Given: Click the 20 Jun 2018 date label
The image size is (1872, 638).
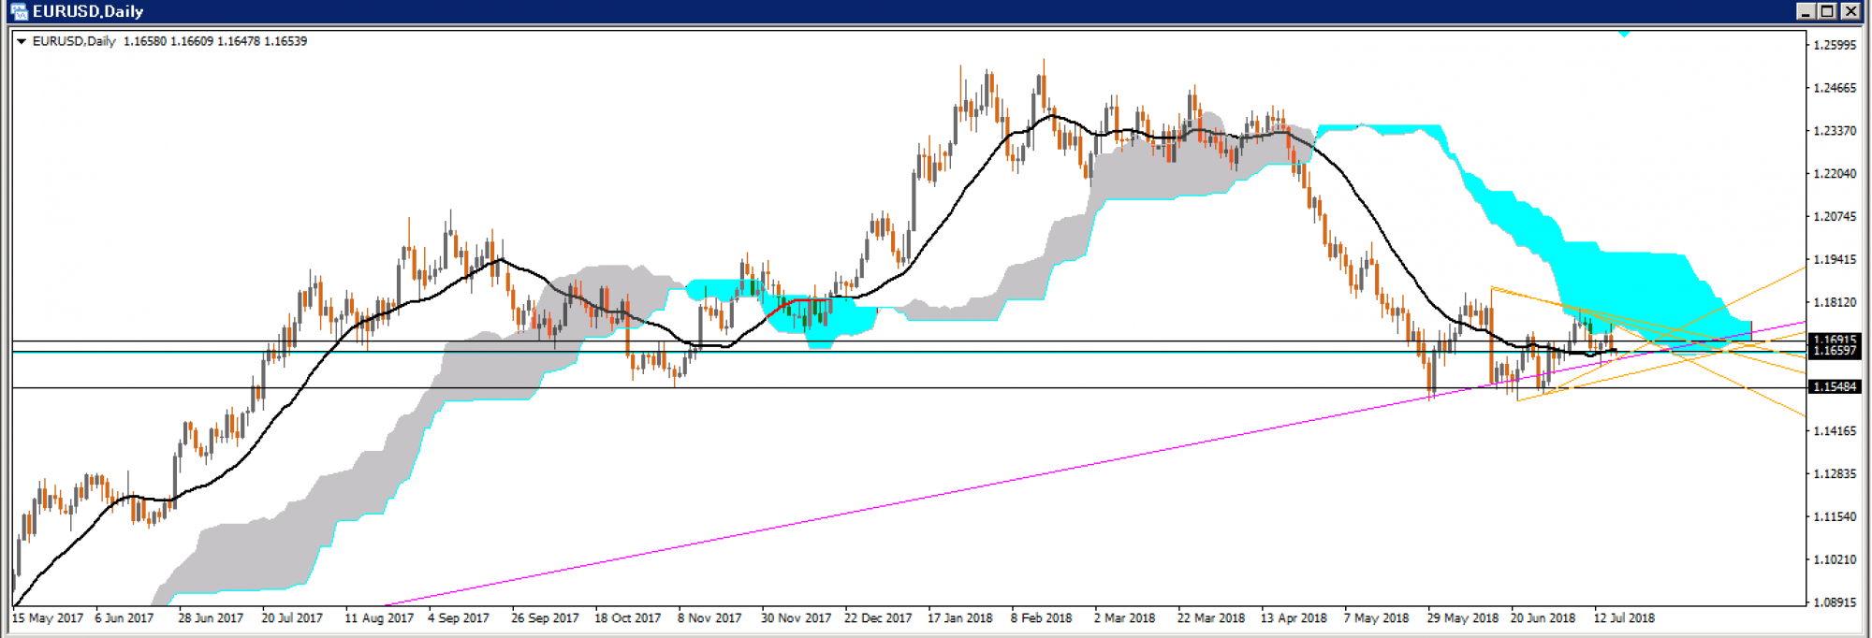Looking at the screenshot, I should coord(1543,618).
